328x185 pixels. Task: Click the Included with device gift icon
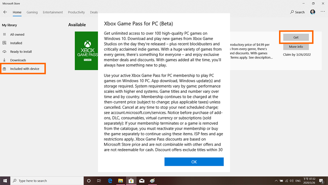[x=4, y=69]
